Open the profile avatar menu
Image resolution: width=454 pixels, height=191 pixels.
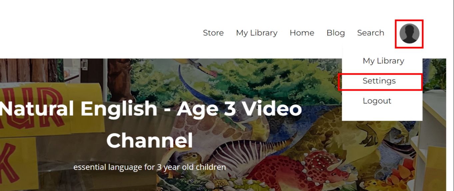(409, 34)
